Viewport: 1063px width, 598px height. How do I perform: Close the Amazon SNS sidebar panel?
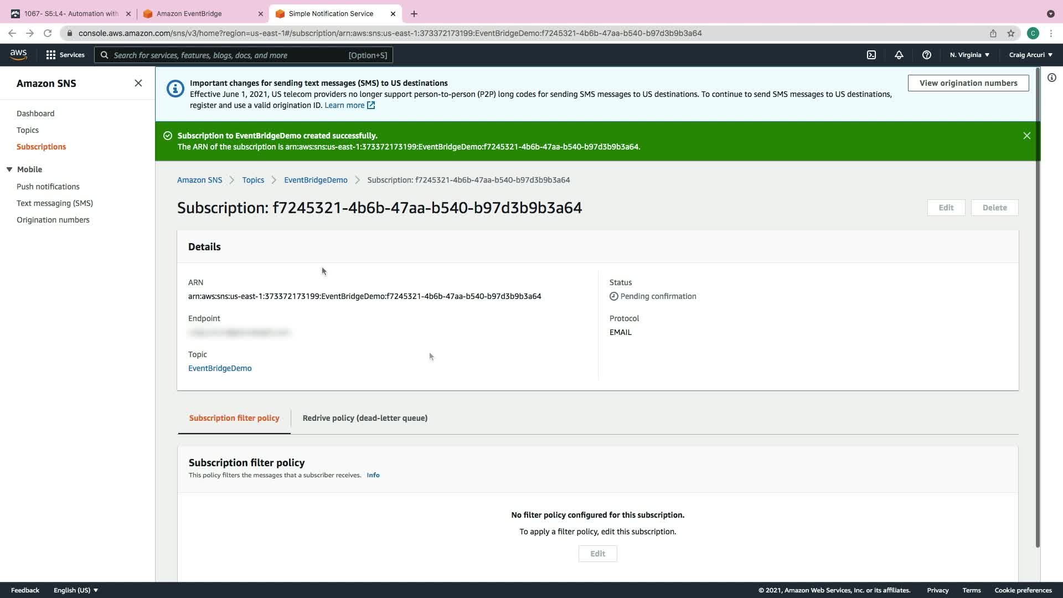tap(138, 83)
